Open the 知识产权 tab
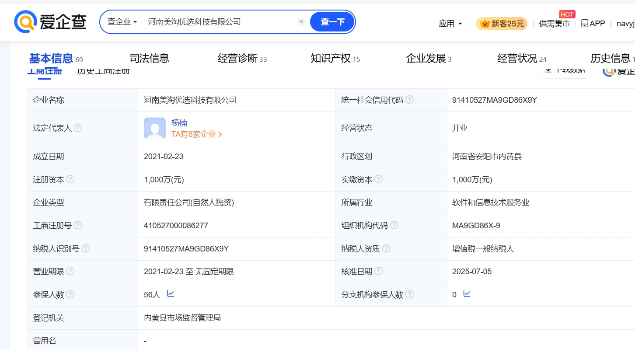 coord(331,58)
